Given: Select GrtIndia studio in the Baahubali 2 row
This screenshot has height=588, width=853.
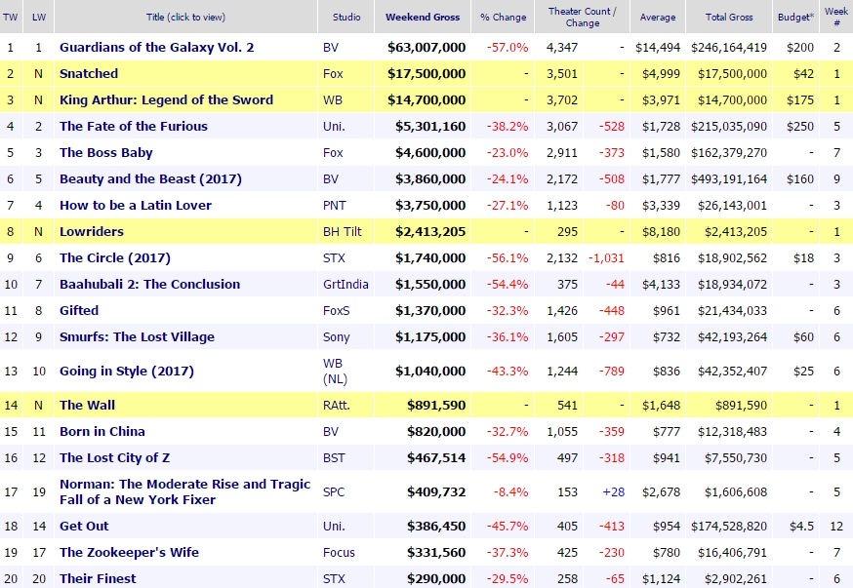Looking at the screenshot, I should pyautogui.click(x=346, y=284).
